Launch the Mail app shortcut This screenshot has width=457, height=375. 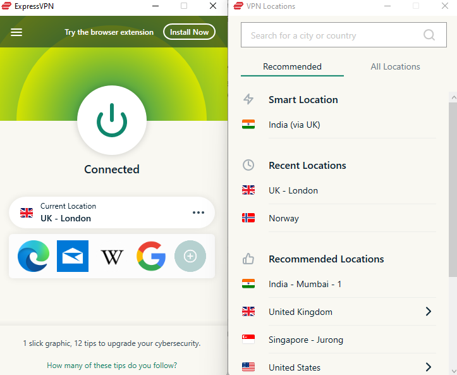pos(73,256)
